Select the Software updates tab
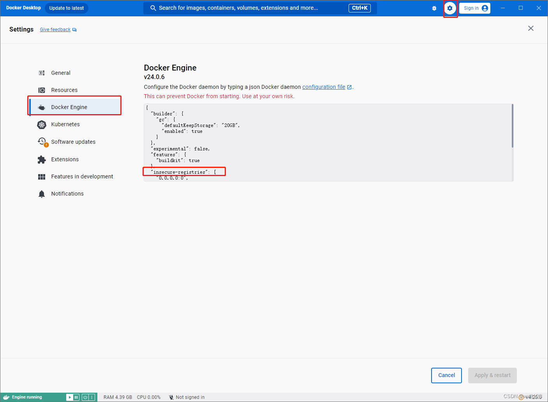548x402 pixels. [x=76, y=142]
